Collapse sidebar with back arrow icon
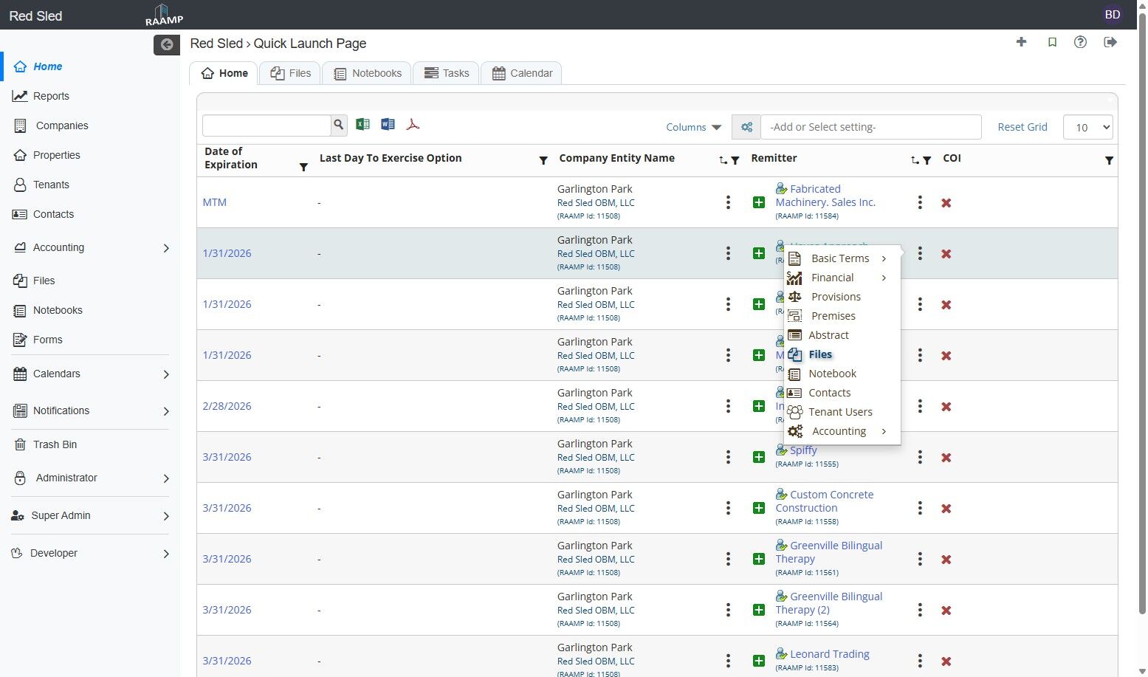 tap(167, 44)
